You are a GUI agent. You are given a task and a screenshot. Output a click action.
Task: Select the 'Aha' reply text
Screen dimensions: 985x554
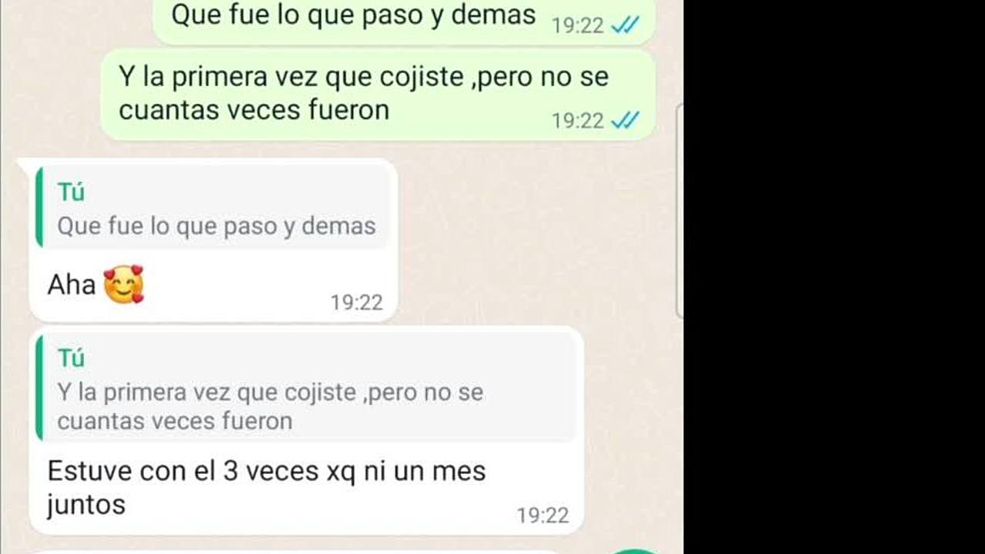click(x=72, y=285)
